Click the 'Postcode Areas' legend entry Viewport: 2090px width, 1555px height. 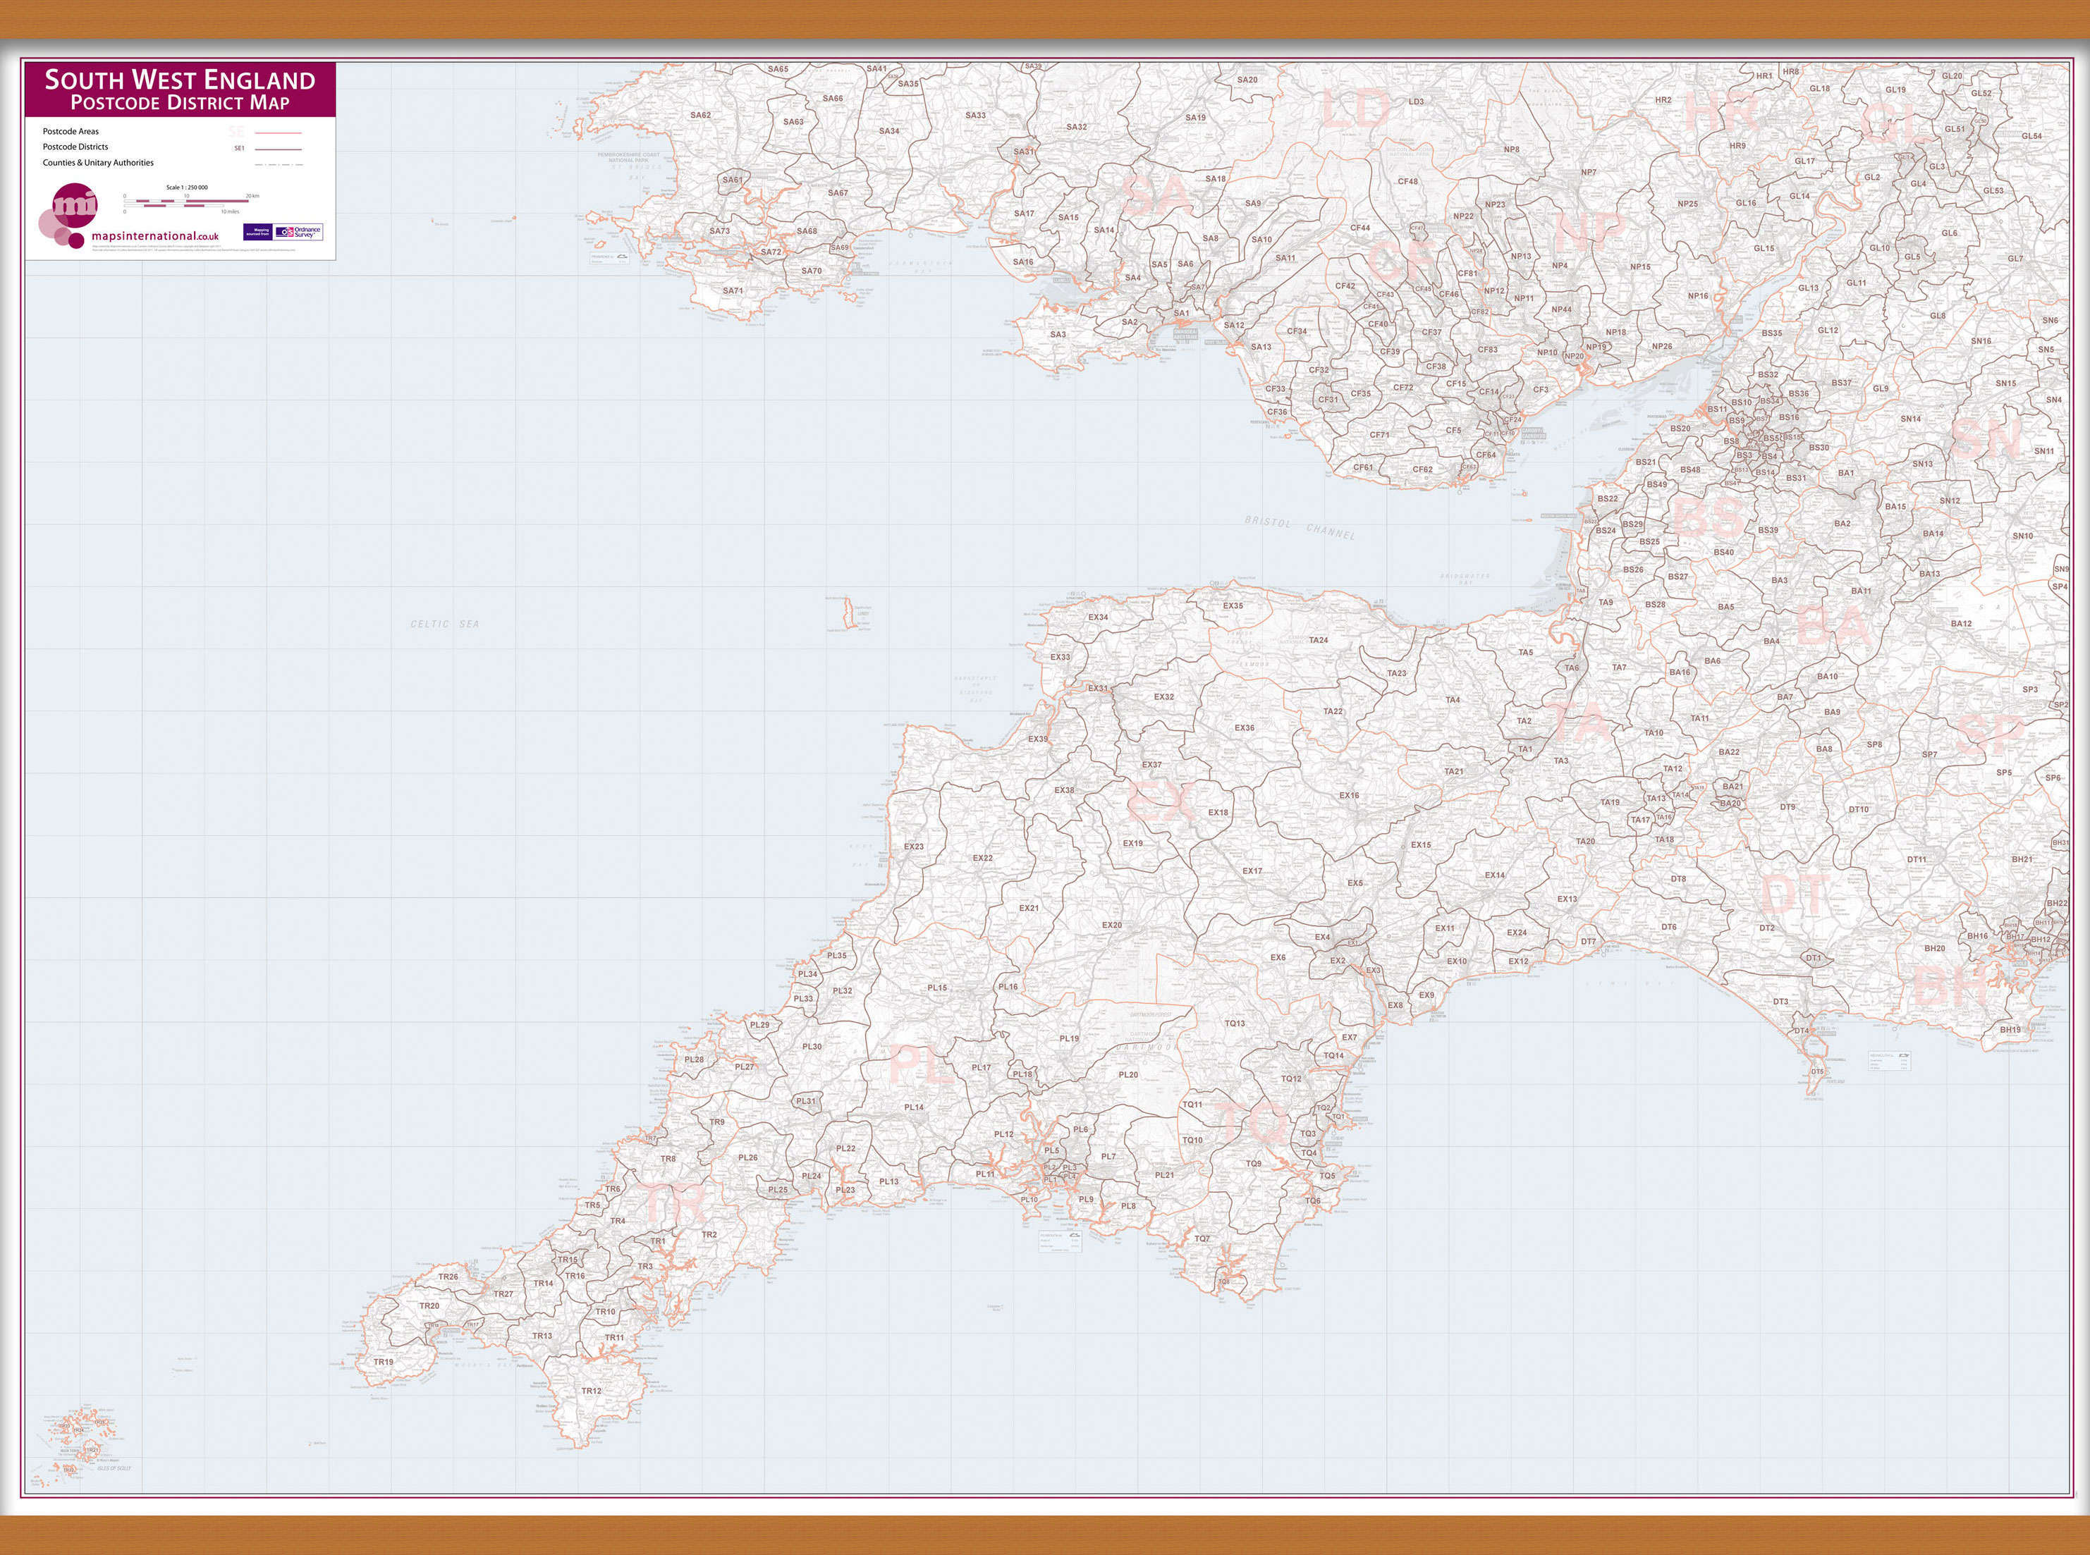(71, 132)
